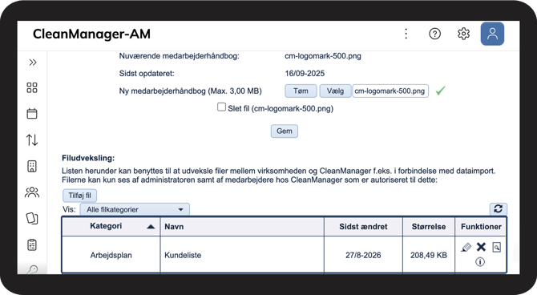
Task: Open the calendar icon in sidebar
Action: 32,113
